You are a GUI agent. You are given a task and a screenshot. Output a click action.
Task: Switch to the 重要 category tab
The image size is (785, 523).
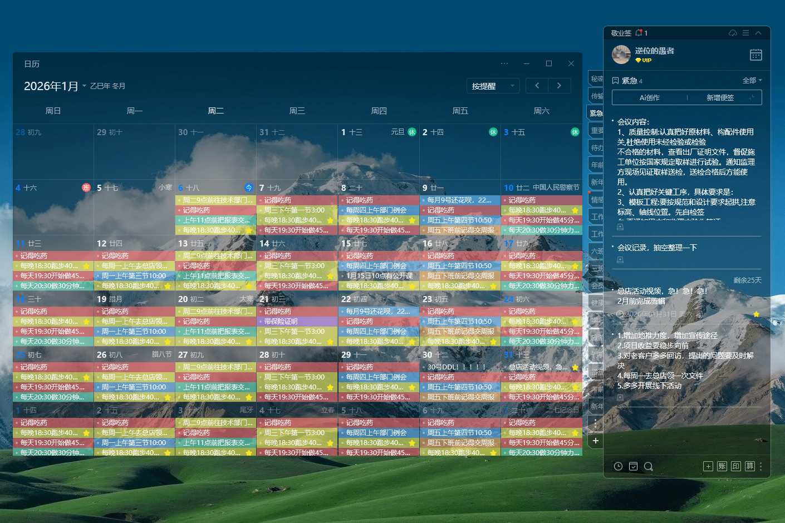[x=596, y=130]
